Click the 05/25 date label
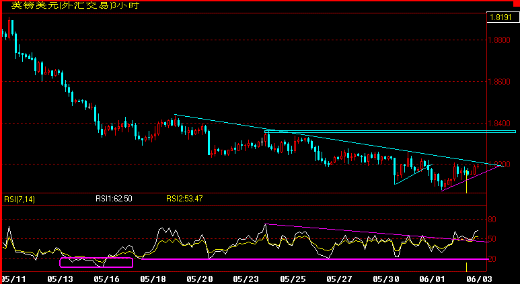 click(293, 279)
